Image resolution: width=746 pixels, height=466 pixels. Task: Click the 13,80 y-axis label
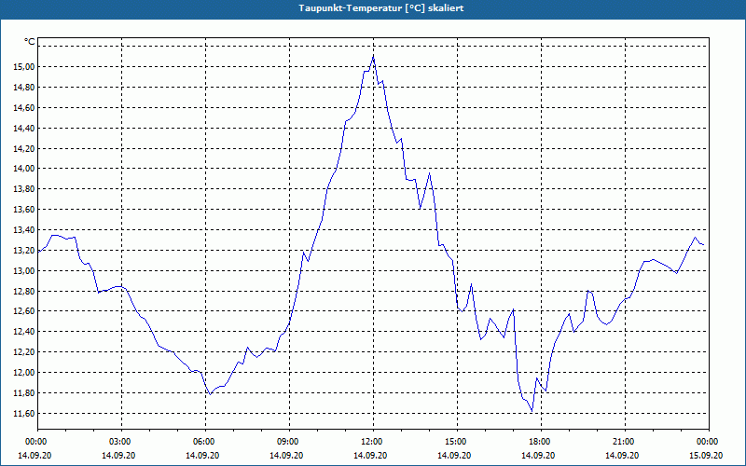25,189
